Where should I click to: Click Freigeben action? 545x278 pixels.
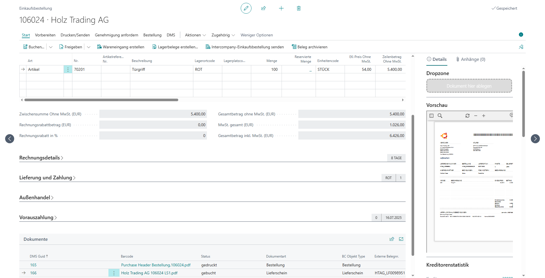click(x=71, y=47)
